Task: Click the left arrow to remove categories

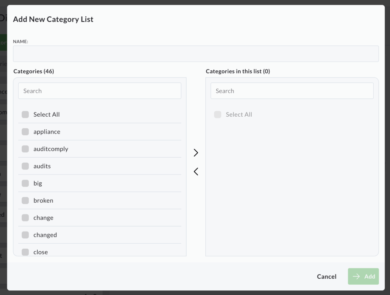Action: point(196,172)
